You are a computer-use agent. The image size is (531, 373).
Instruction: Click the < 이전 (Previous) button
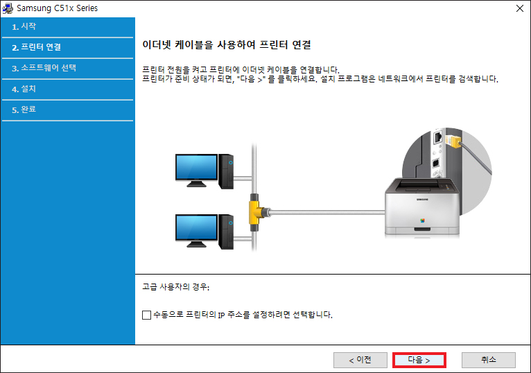[x=360, y=360]
